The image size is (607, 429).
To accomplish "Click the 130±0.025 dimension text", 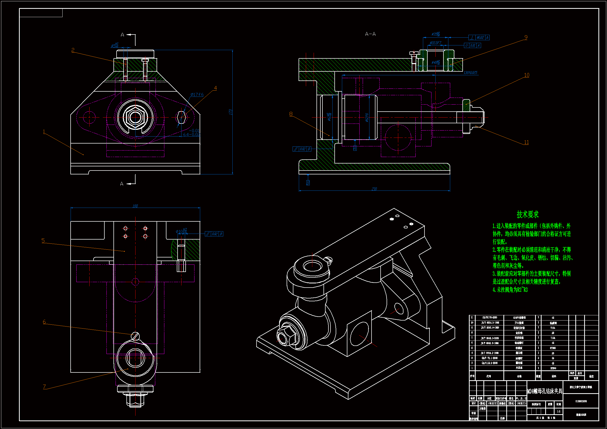I will tap(470, 72).
